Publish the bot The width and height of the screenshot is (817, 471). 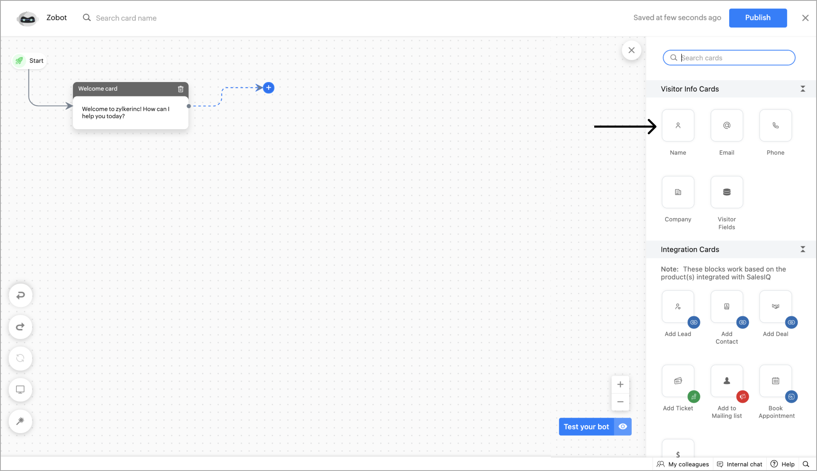pos(757,18)
